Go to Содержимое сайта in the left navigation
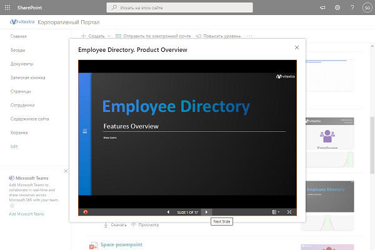Image resolution: width=375 pixels, height=250 pixels. tap(29, 119)
